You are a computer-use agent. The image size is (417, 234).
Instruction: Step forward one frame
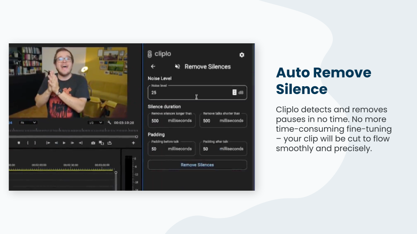click(x=72, y=143)
